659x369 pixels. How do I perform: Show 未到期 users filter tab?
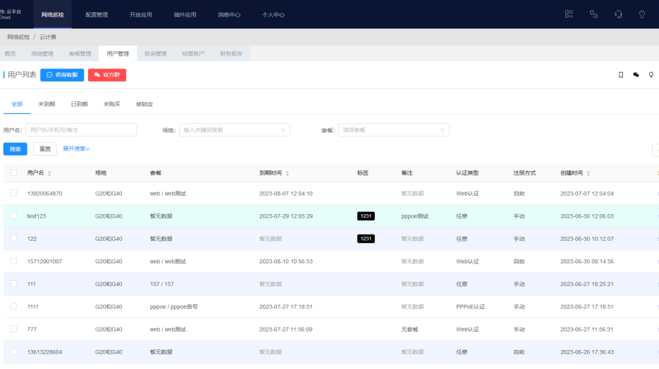(x=47, y=104)
